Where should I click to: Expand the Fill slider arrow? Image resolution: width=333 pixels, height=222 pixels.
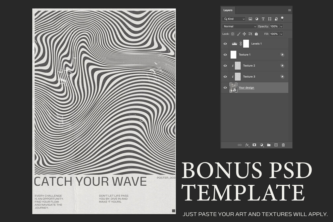[281, 34]
